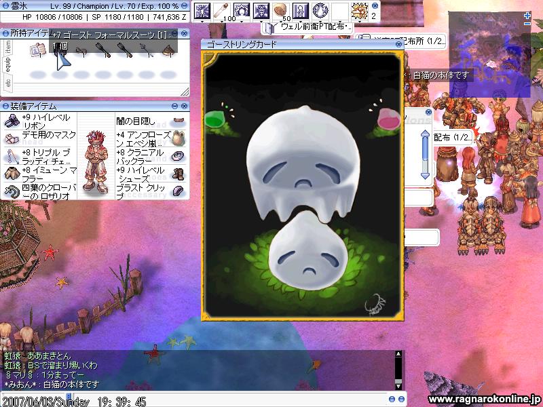This screenshot has height=407, width=543.
Task: Click the 741,636 Z zeny amount
Action: coord(169,16)
